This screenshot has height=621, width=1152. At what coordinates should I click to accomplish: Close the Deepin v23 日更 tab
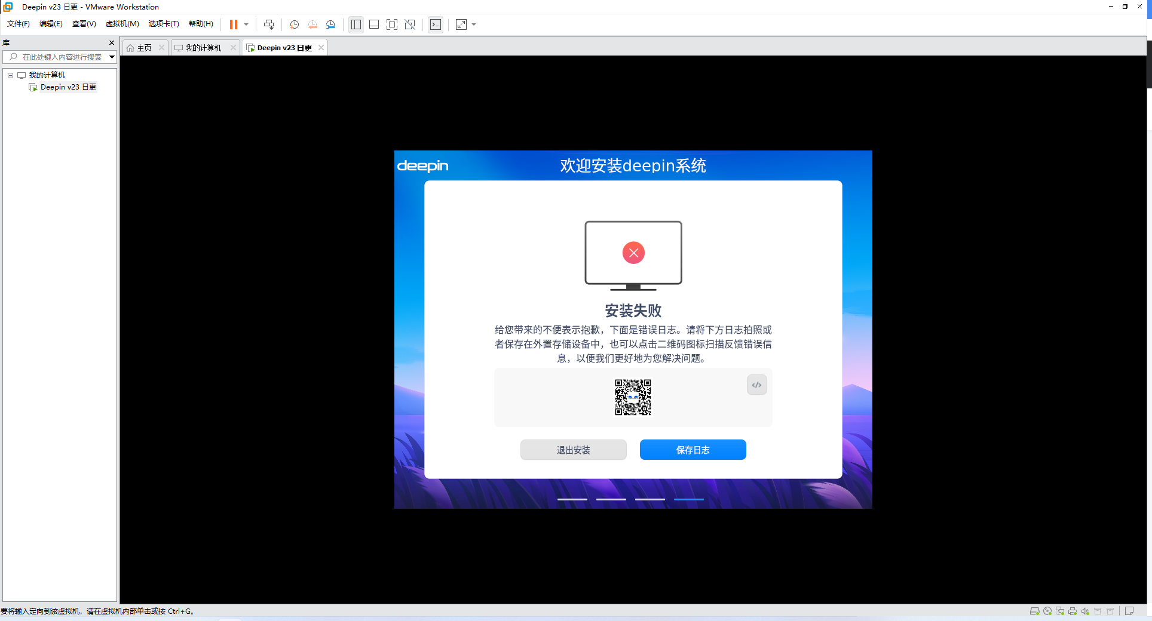click(321, 48)
